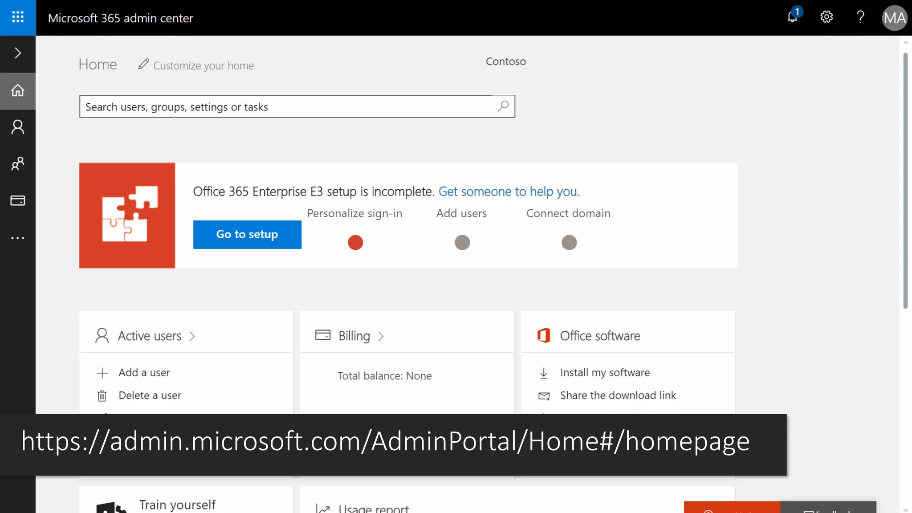
Task: Open the Active users card heading
Action: [x=150, y=336]
